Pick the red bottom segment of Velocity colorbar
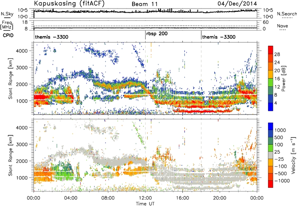The width and height of the screenshot is (297, 206). [x=271, y=184]
